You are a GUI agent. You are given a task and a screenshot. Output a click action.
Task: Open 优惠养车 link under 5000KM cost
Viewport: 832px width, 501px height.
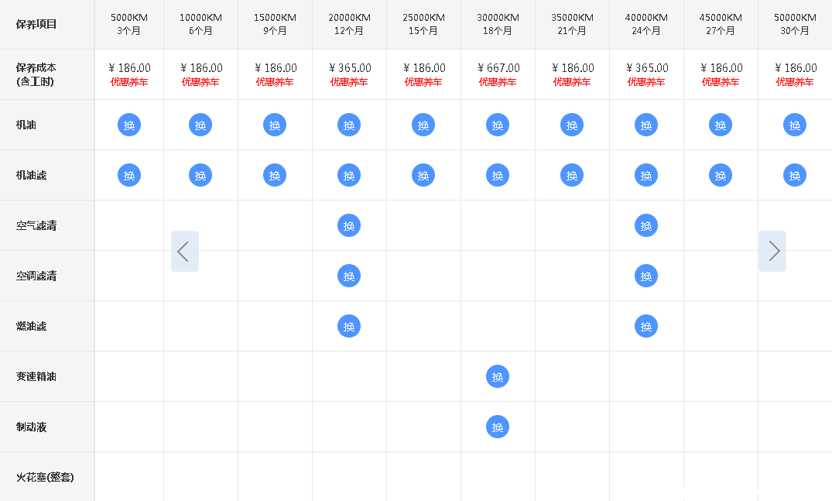129,82
